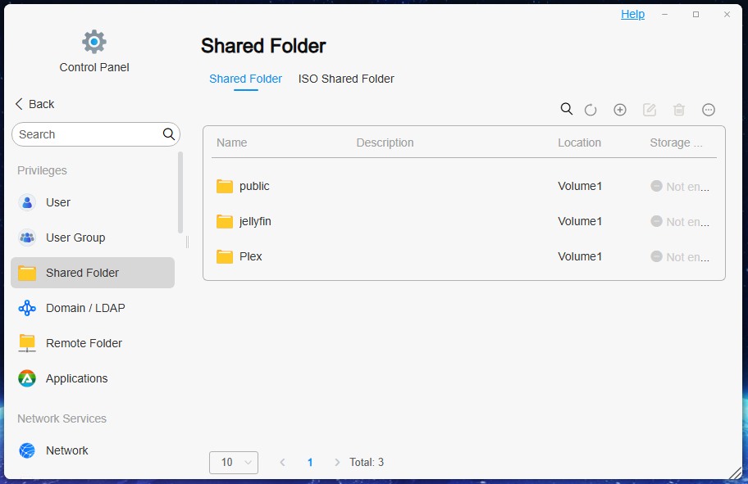The width and height of the screenshot is (748, 484).
Task: Click 'Not en...' in the Plex row
Action: click(688, 257)
